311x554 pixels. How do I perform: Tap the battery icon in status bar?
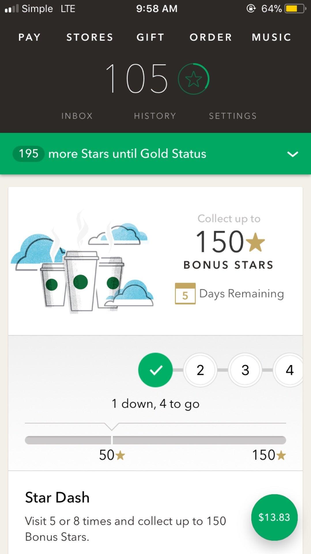(295, 9)
